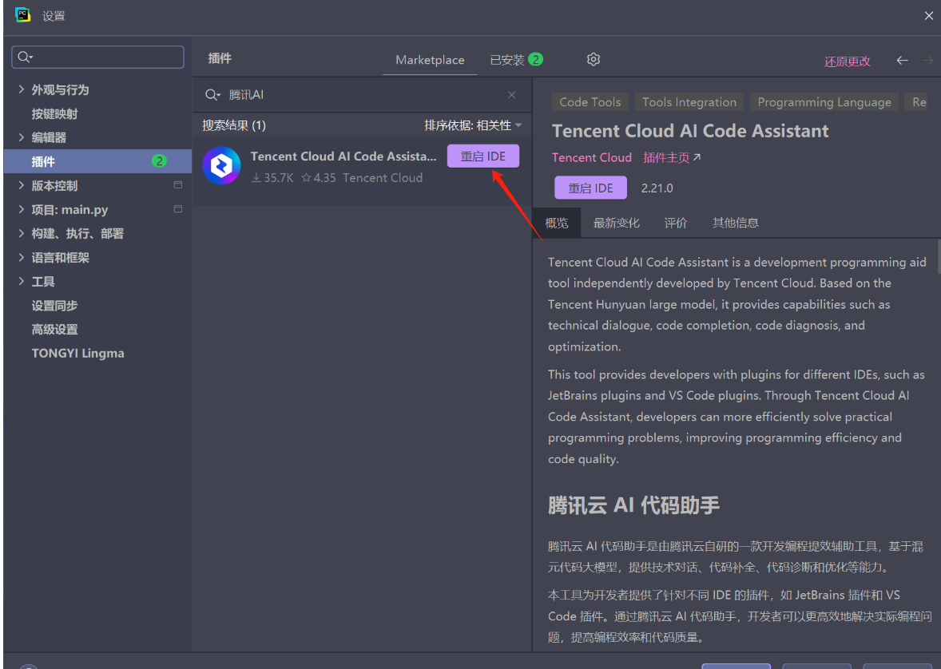The height and width of the screenshot is (669, 941).
Task: Expand the 语言和框架 section
Action: coord(22,257)
